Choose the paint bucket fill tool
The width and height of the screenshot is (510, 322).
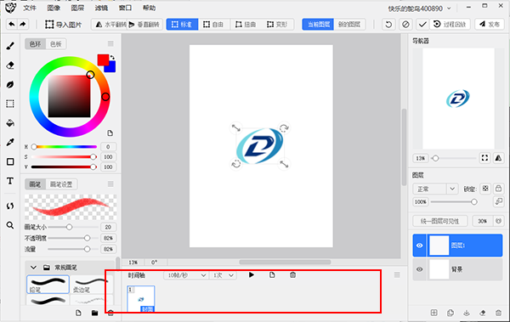pos(10,123)
